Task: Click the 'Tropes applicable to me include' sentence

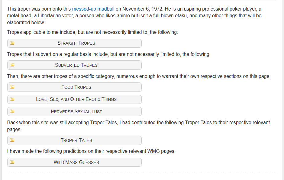Action: (x=92, y=32)
